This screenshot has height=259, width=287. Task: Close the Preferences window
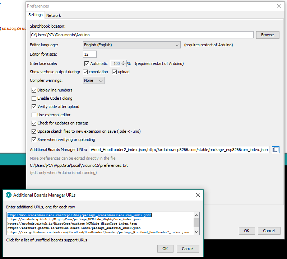279,6
